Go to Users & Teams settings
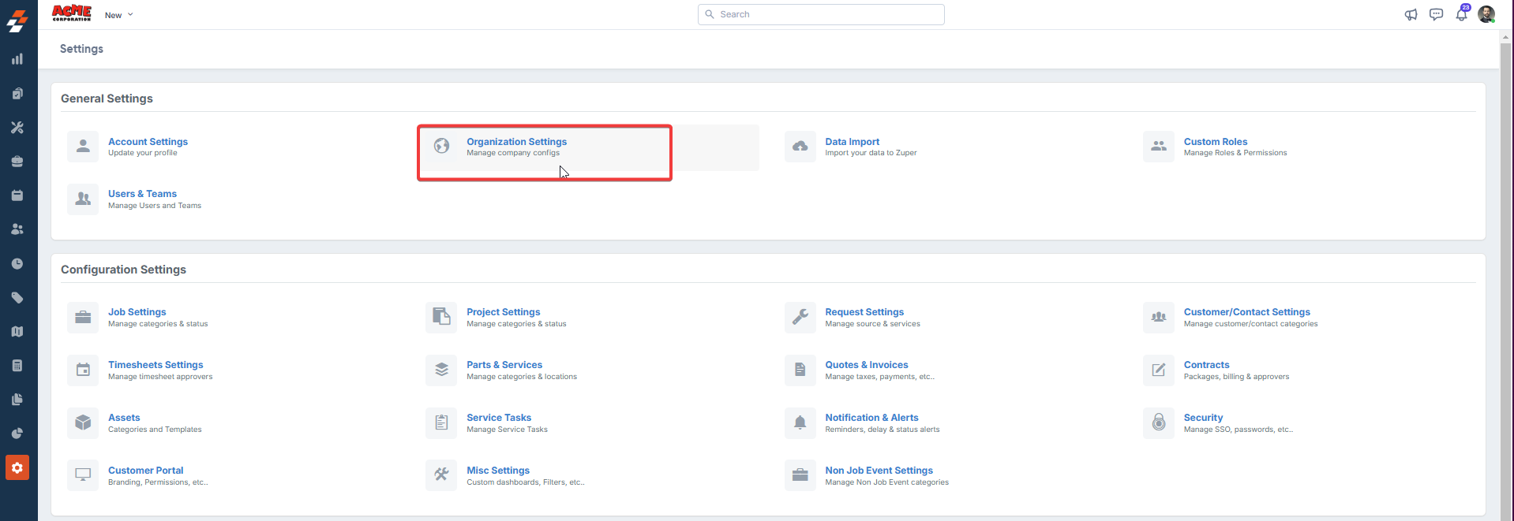This screenshot has width=1514, height=521. point(142,194)
